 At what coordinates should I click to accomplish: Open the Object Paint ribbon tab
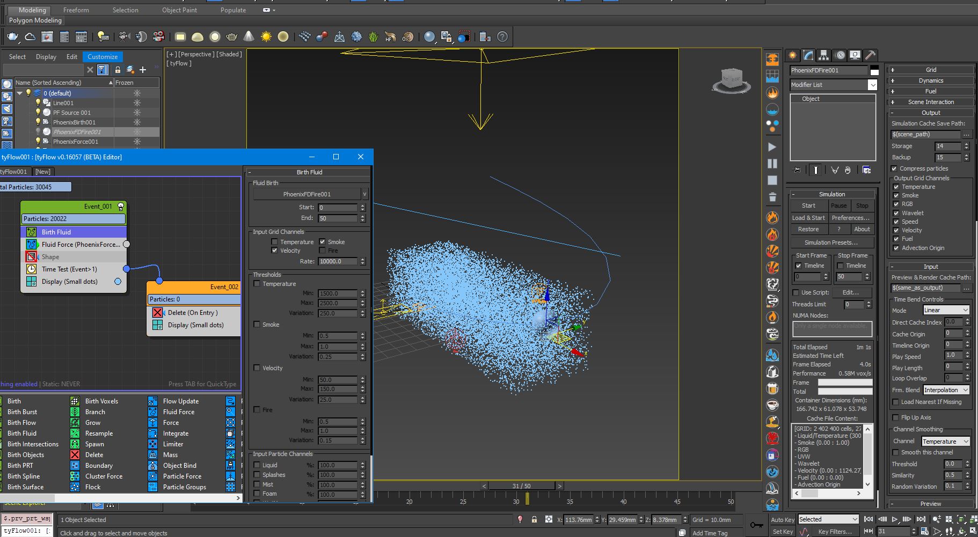click(179, 10)
